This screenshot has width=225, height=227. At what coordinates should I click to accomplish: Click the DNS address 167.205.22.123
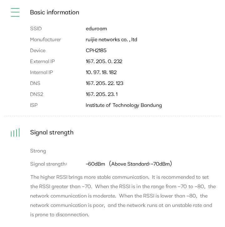[x=104, y=83]
